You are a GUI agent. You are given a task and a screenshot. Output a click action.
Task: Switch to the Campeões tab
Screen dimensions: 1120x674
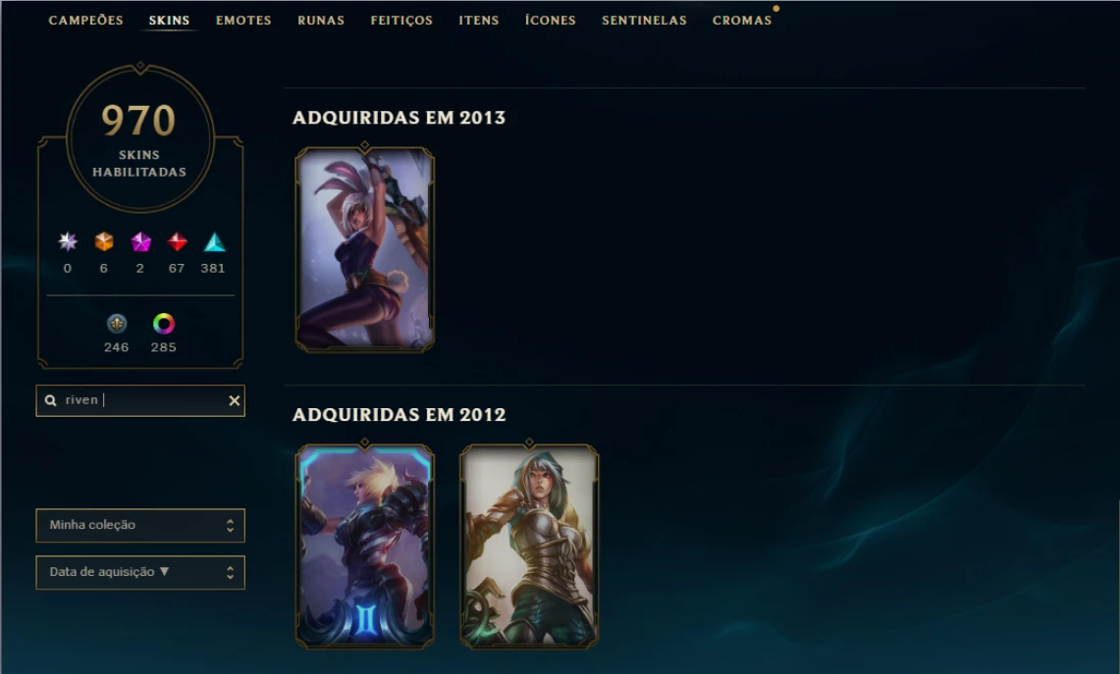(85, 21)
